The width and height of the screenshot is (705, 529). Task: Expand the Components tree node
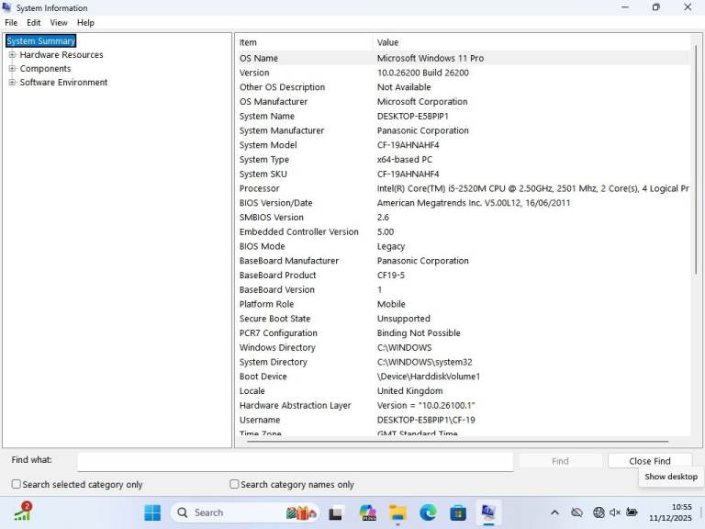[12, 69]
